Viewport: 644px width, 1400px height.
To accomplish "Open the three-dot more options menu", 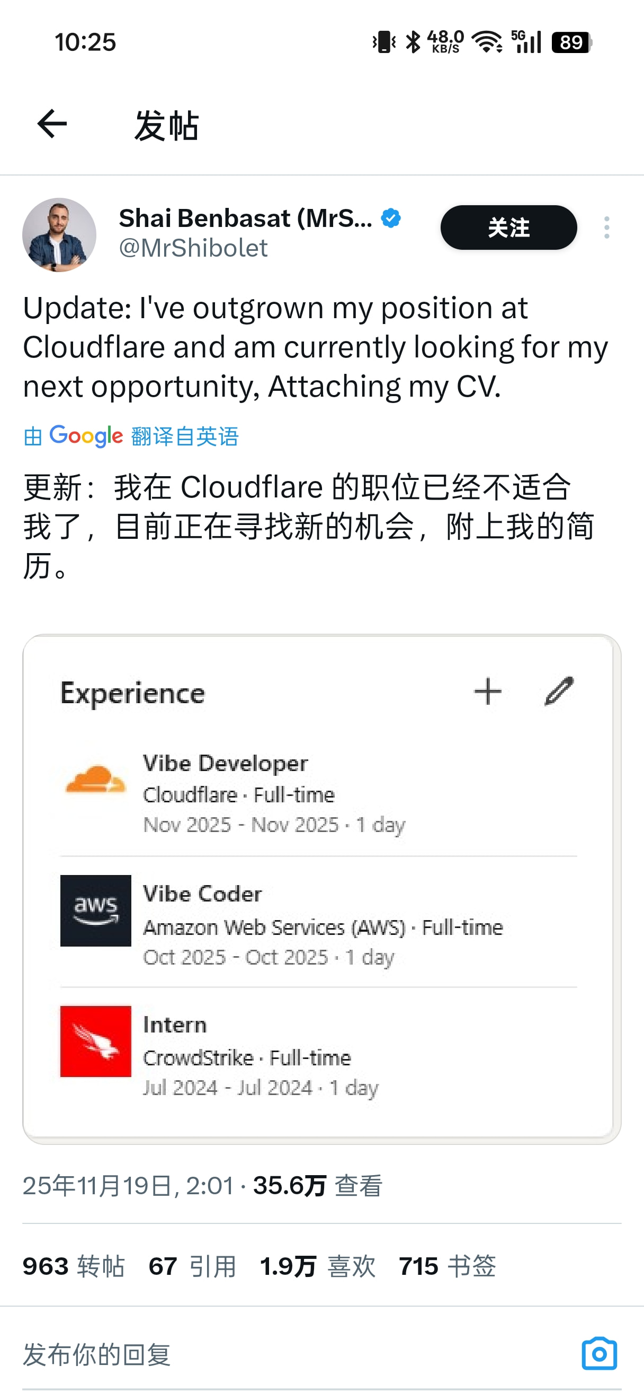I will pyautogui.click(x=606, y=227).
